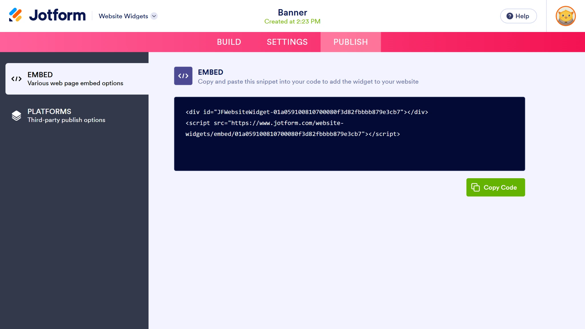Click the Jotform logo icon
This screenshot has height=329, width=585.
pos(15,15)
